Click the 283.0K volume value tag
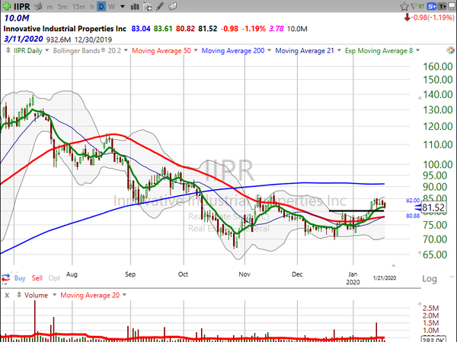Screen dimensions: 457x342 (x=433, y=339)
